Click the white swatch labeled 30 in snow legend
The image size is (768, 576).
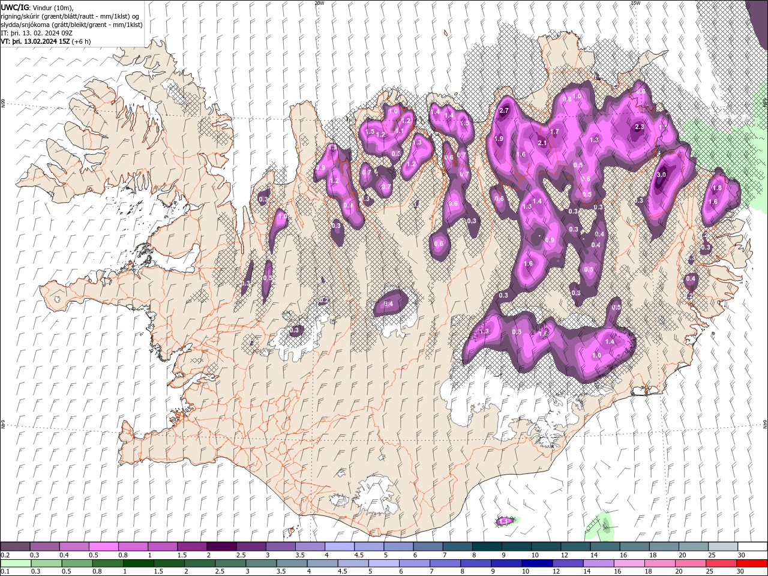coord(752,547)
